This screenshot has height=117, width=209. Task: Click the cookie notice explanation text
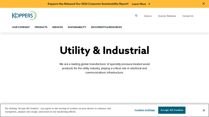[58, 110]
